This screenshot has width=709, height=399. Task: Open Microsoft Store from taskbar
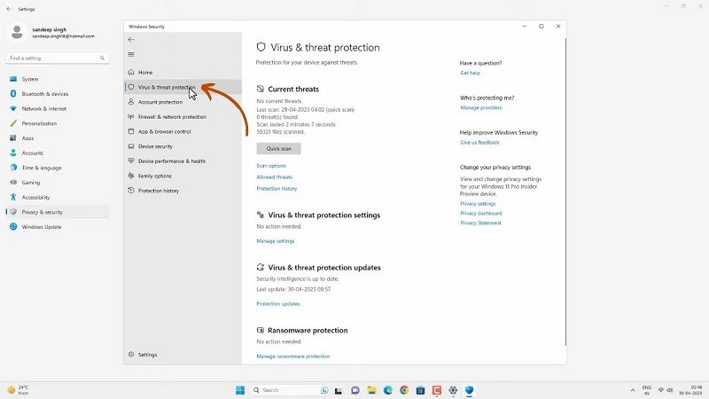(x=420, y=390)
